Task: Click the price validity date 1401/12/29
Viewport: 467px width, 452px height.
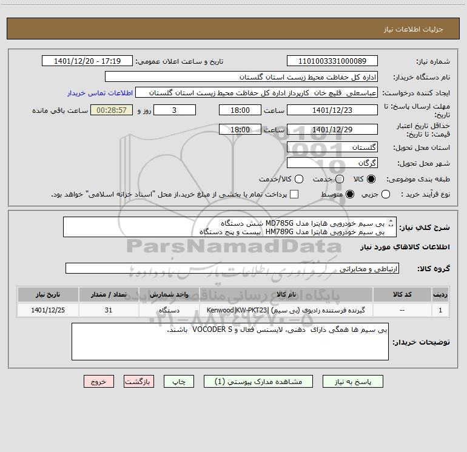Action: click(332, 129)
